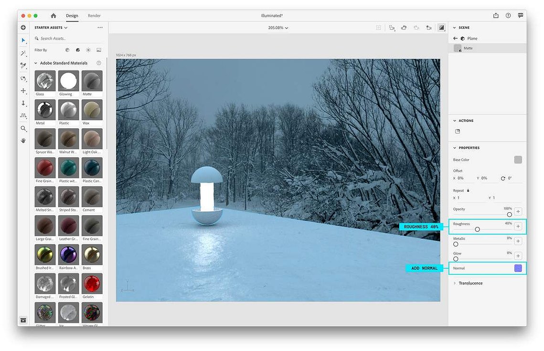Click the Plane object name
This screenshot has width=544, height=351.
(472, 39)
